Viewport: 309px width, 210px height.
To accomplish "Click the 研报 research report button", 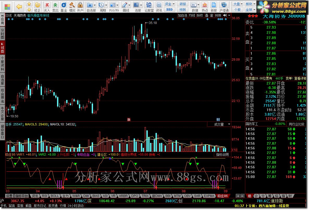I will pos(183,4).
